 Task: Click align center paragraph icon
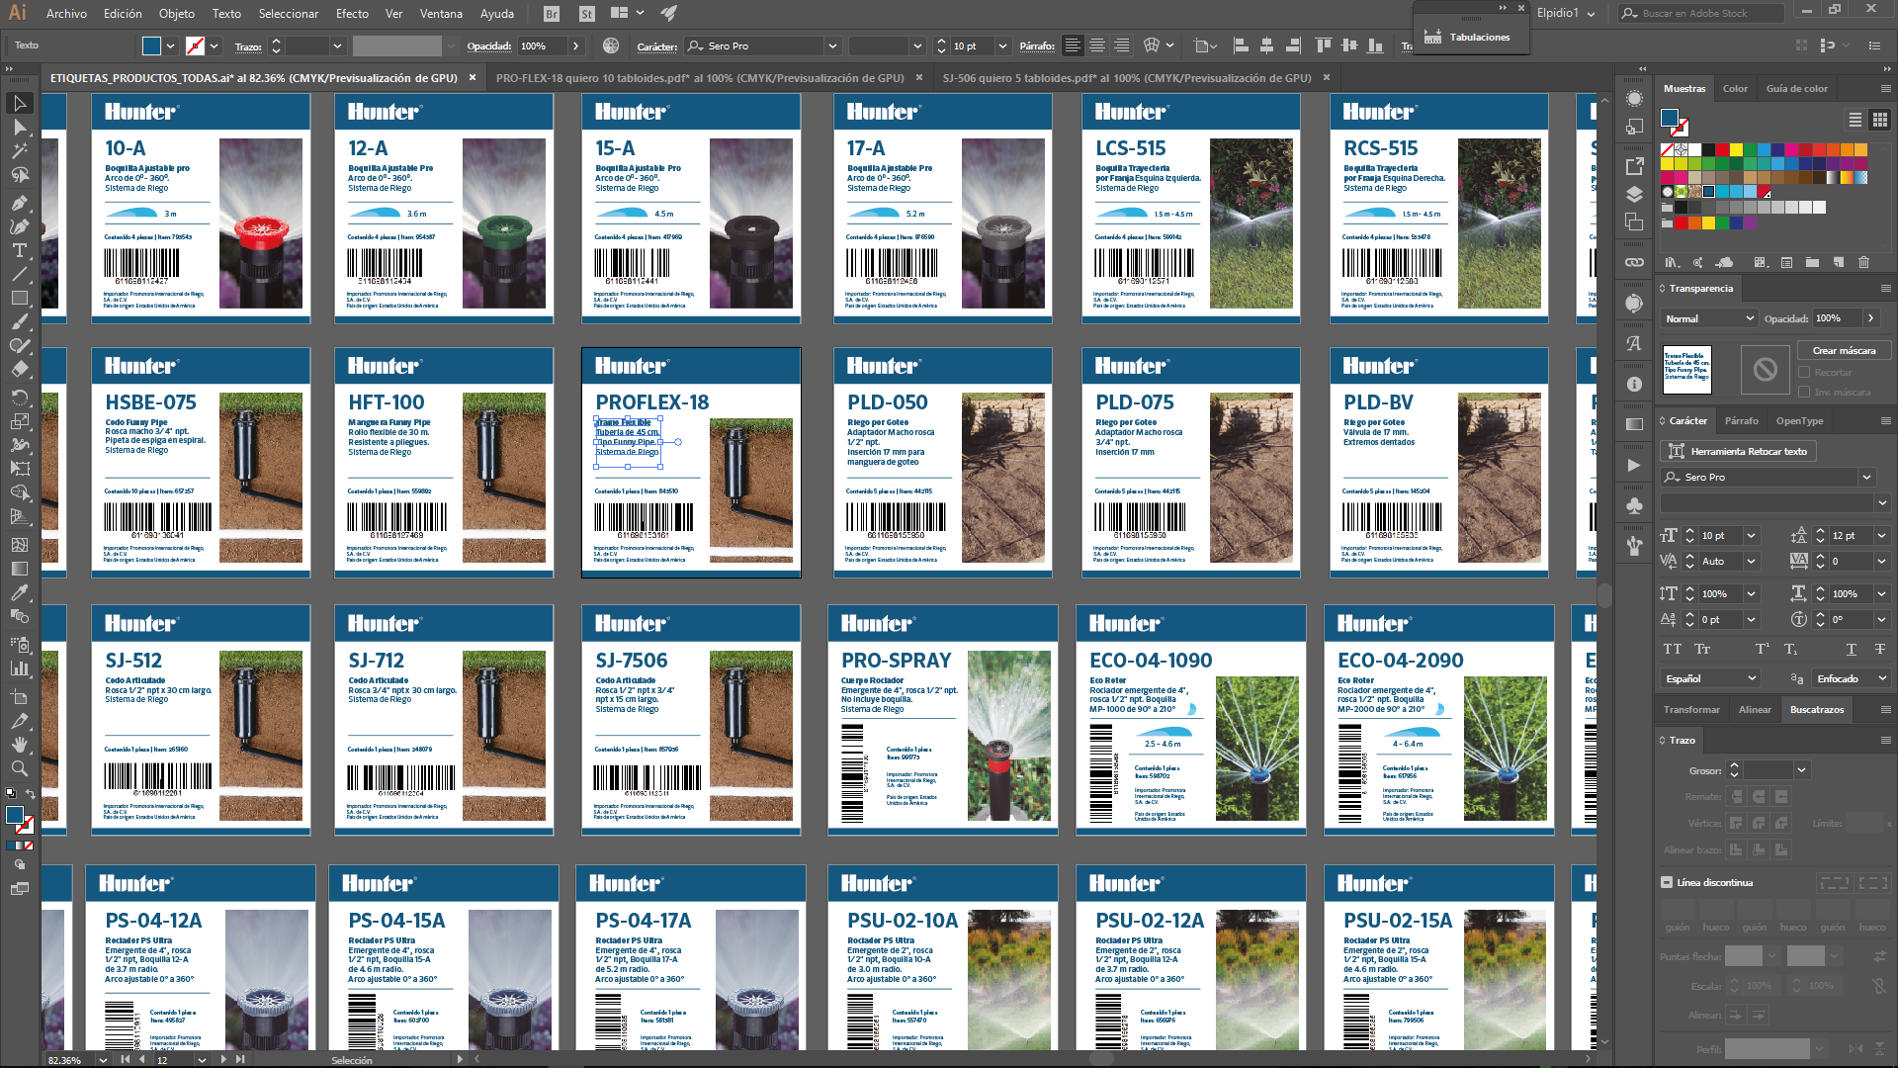pos(1097,45)
